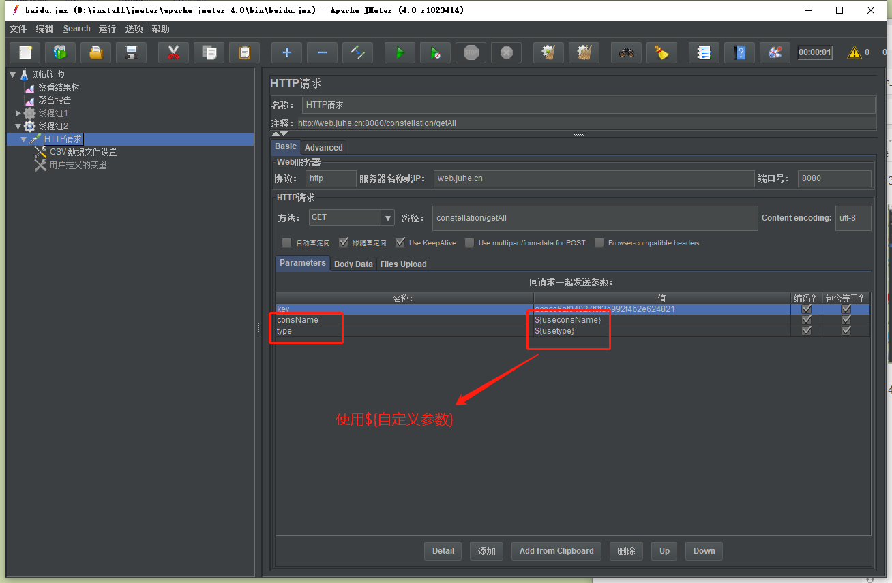
Task: Open the 编辑 menu
Action: pyautogui.click(x=44, y=29)
